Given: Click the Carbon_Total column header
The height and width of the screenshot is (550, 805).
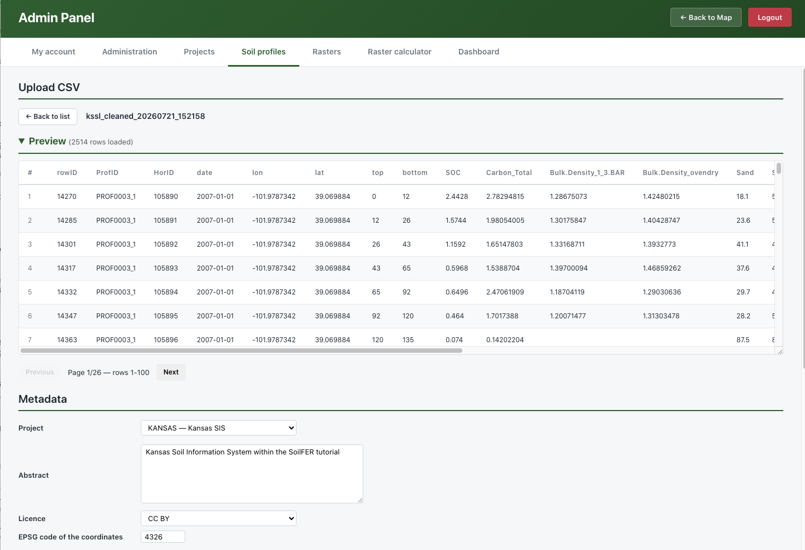Looking at the screenshot, I should 509,173.
